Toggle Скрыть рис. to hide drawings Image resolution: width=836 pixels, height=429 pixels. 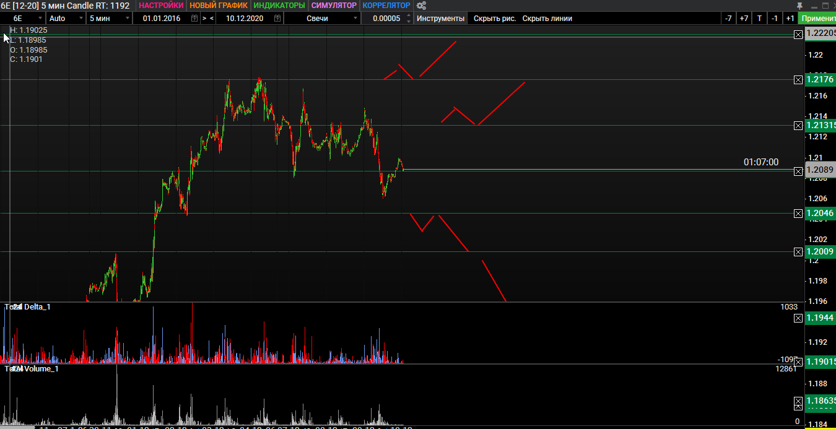pos(495,19)
